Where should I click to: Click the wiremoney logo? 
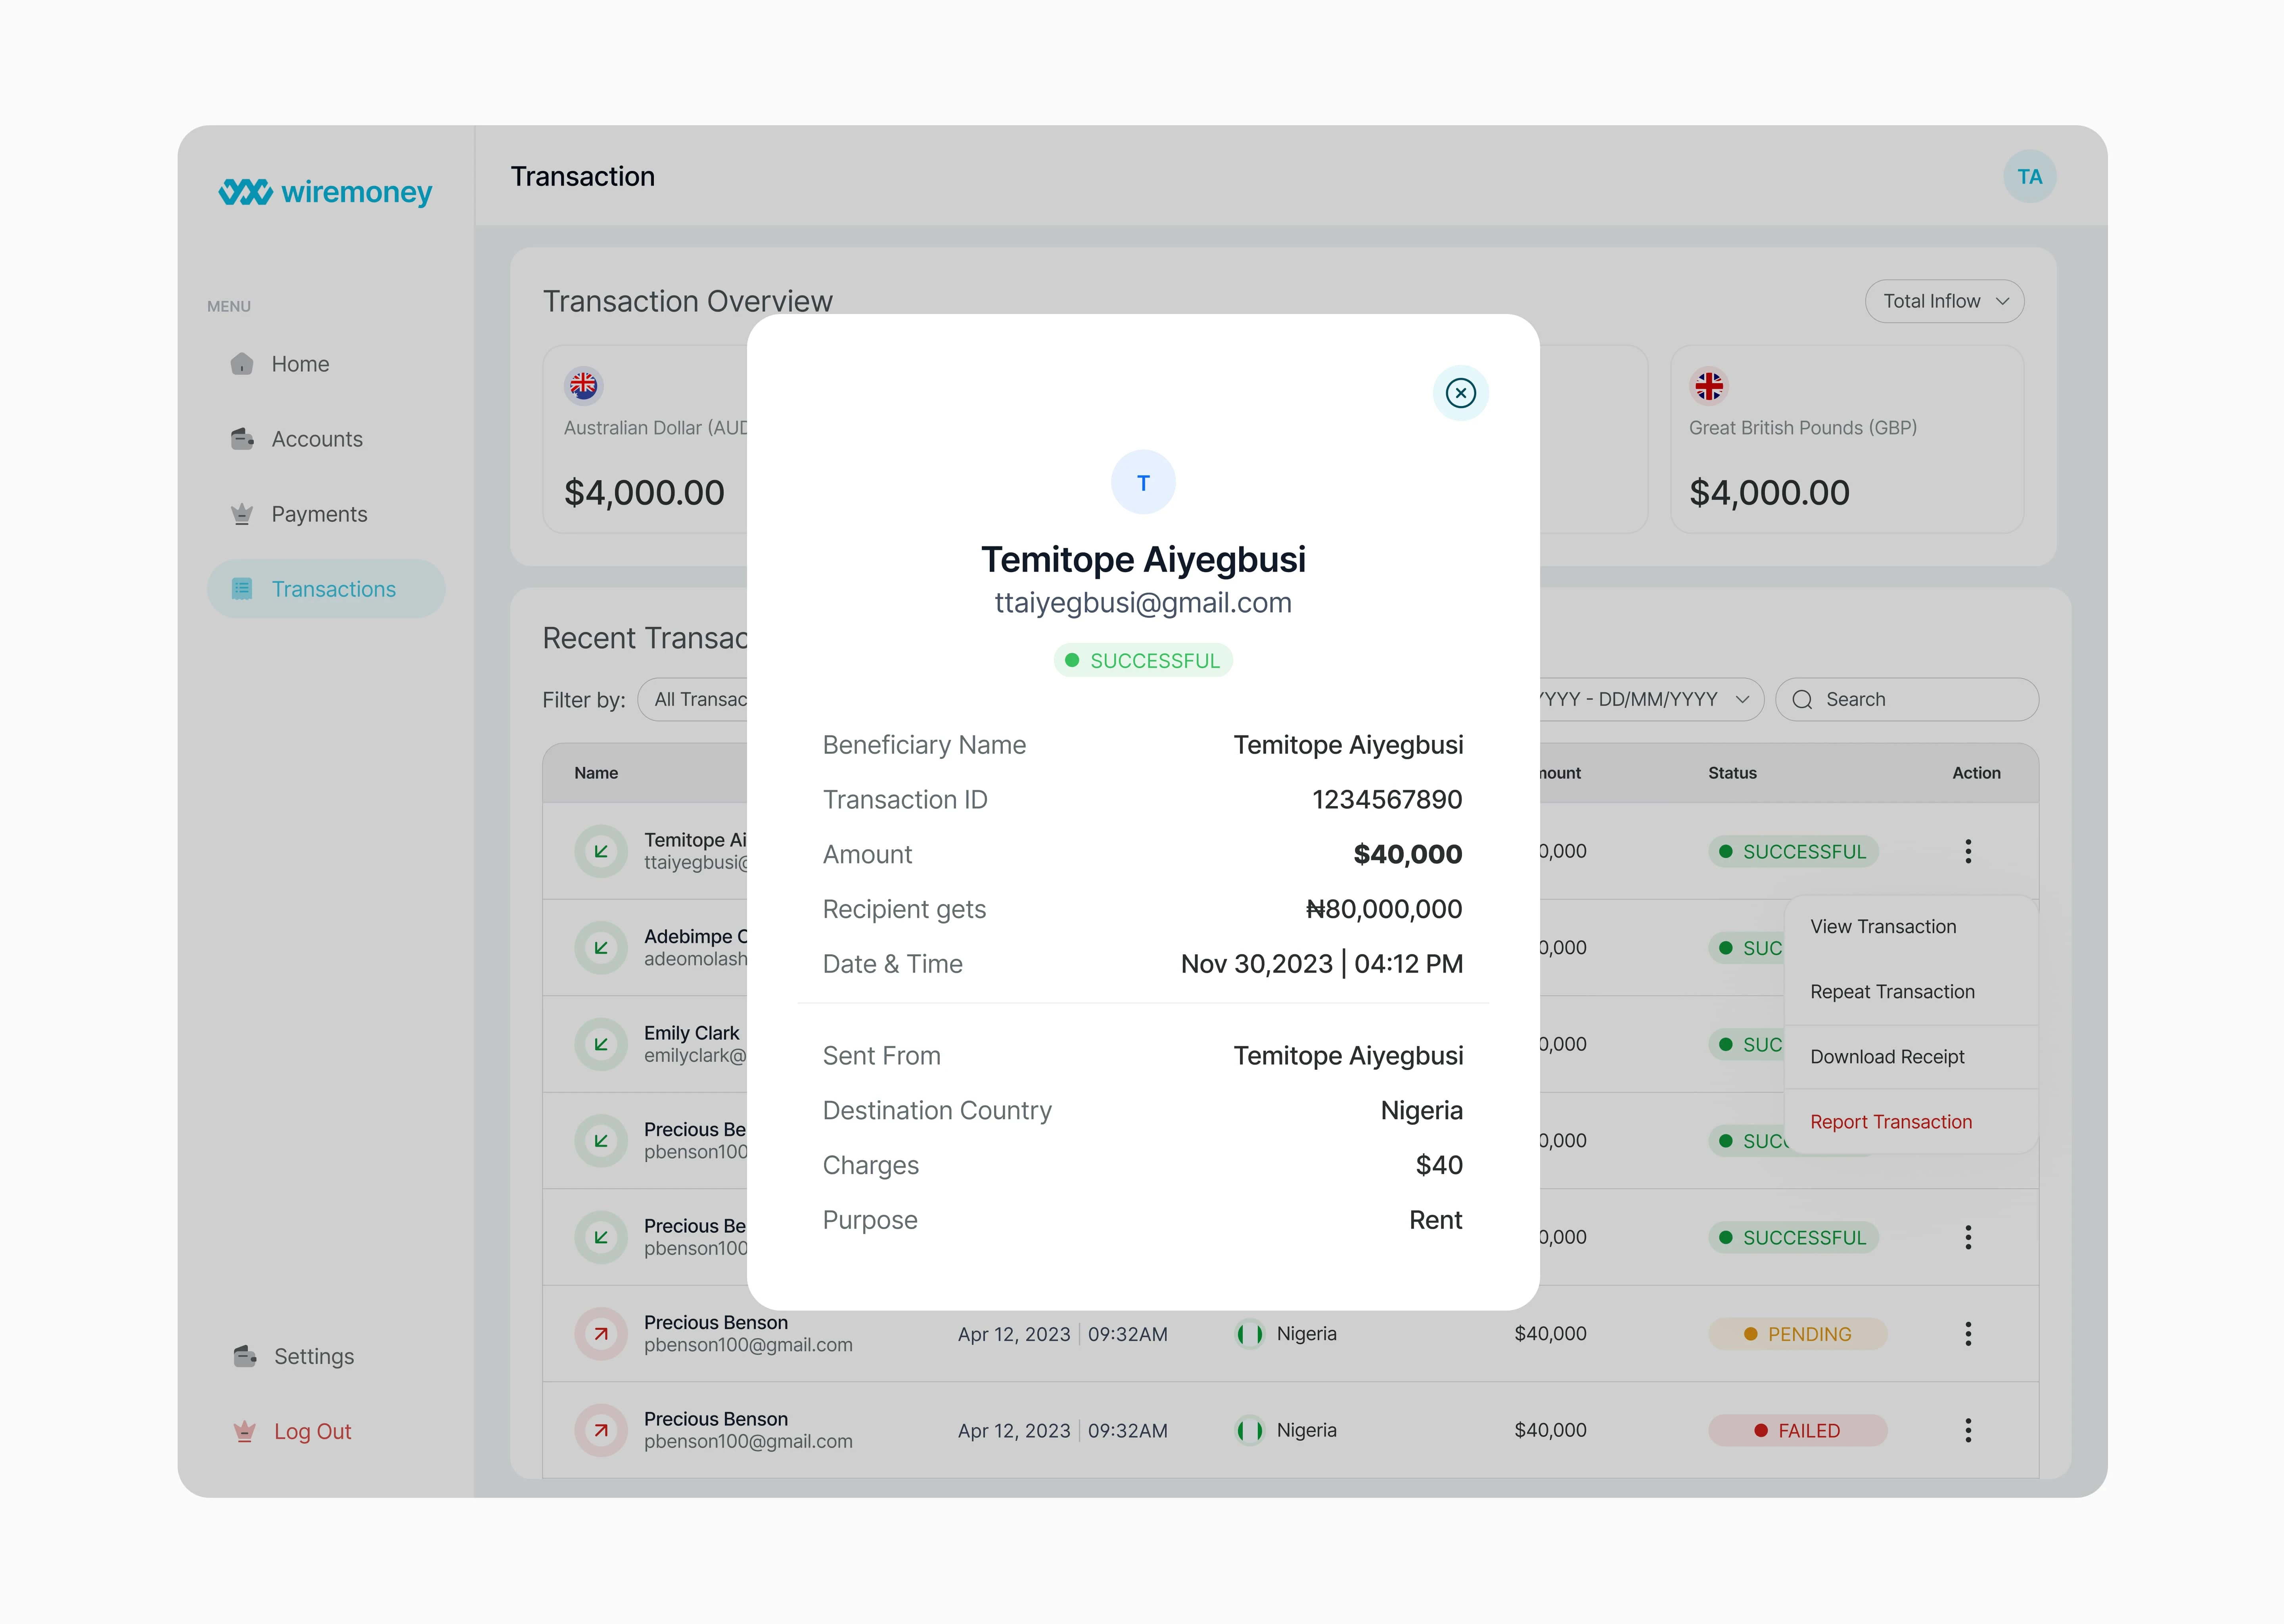coord(325,191)
